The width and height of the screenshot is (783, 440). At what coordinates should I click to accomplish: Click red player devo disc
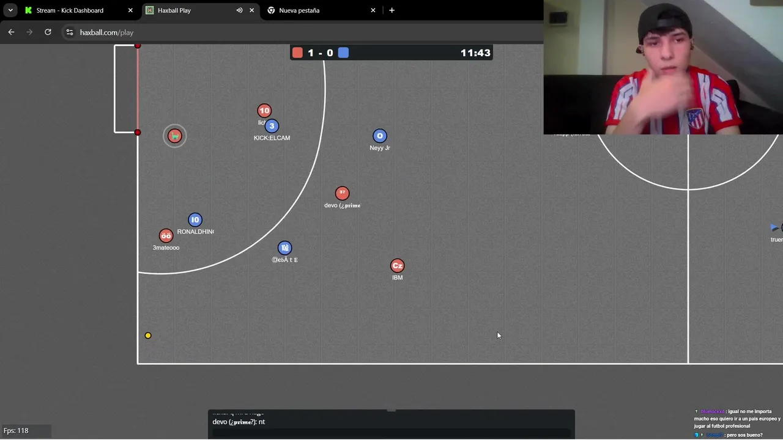tap(342, 193)
